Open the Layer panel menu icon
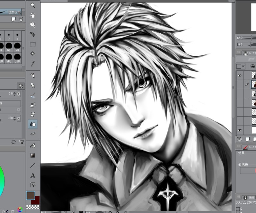Viewport: 256px width, 213px height. 239,52
